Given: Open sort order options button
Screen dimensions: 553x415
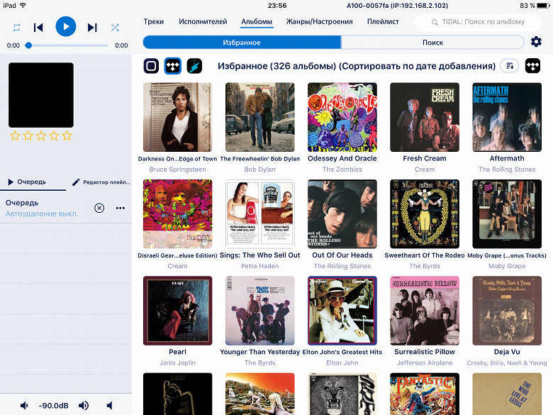Looking at the screenshot, I should click(510, 66).
